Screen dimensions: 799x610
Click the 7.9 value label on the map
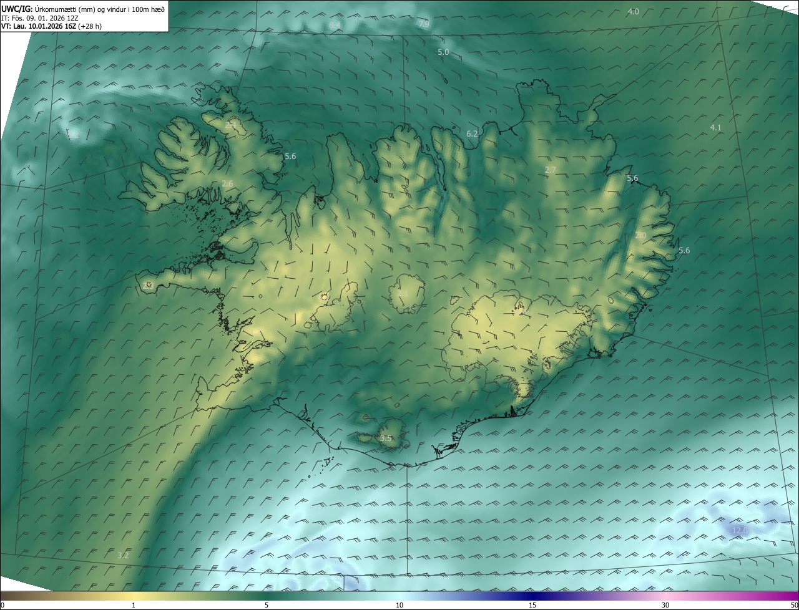pyautogui.click(x=423, y=24)
